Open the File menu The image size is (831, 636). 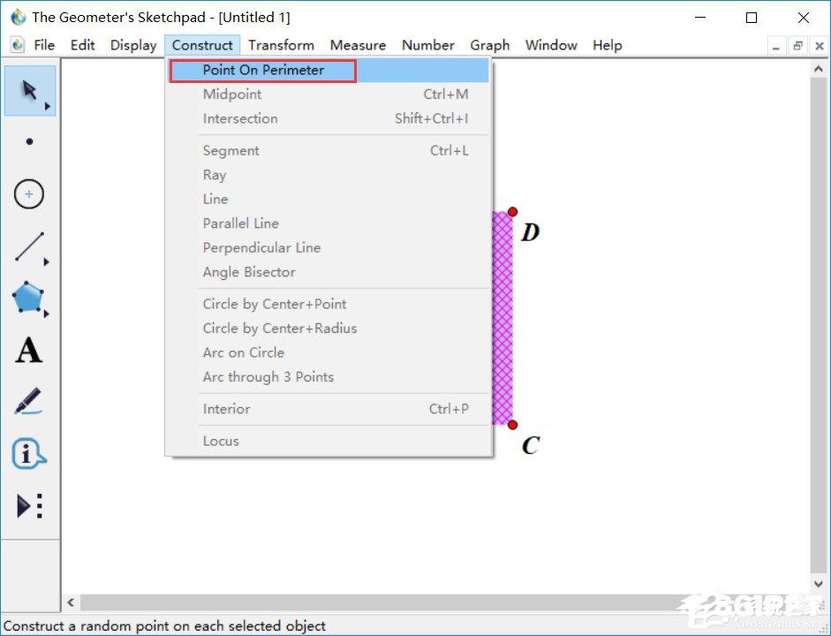pos(44,45)
